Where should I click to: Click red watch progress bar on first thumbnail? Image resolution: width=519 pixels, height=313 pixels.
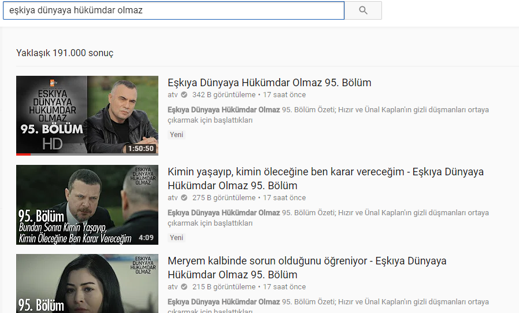point(23,154)
